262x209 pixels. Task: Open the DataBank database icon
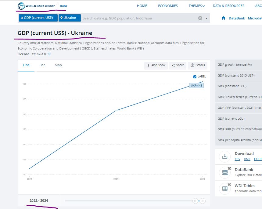[x=225, y=173]
